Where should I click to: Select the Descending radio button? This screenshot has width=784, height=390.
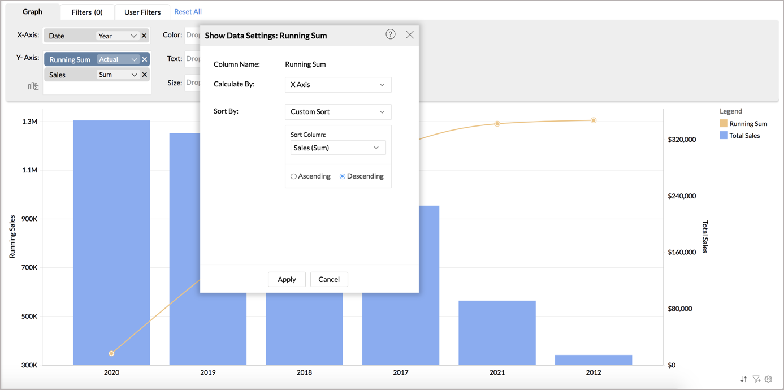click(x=343, y=176)
